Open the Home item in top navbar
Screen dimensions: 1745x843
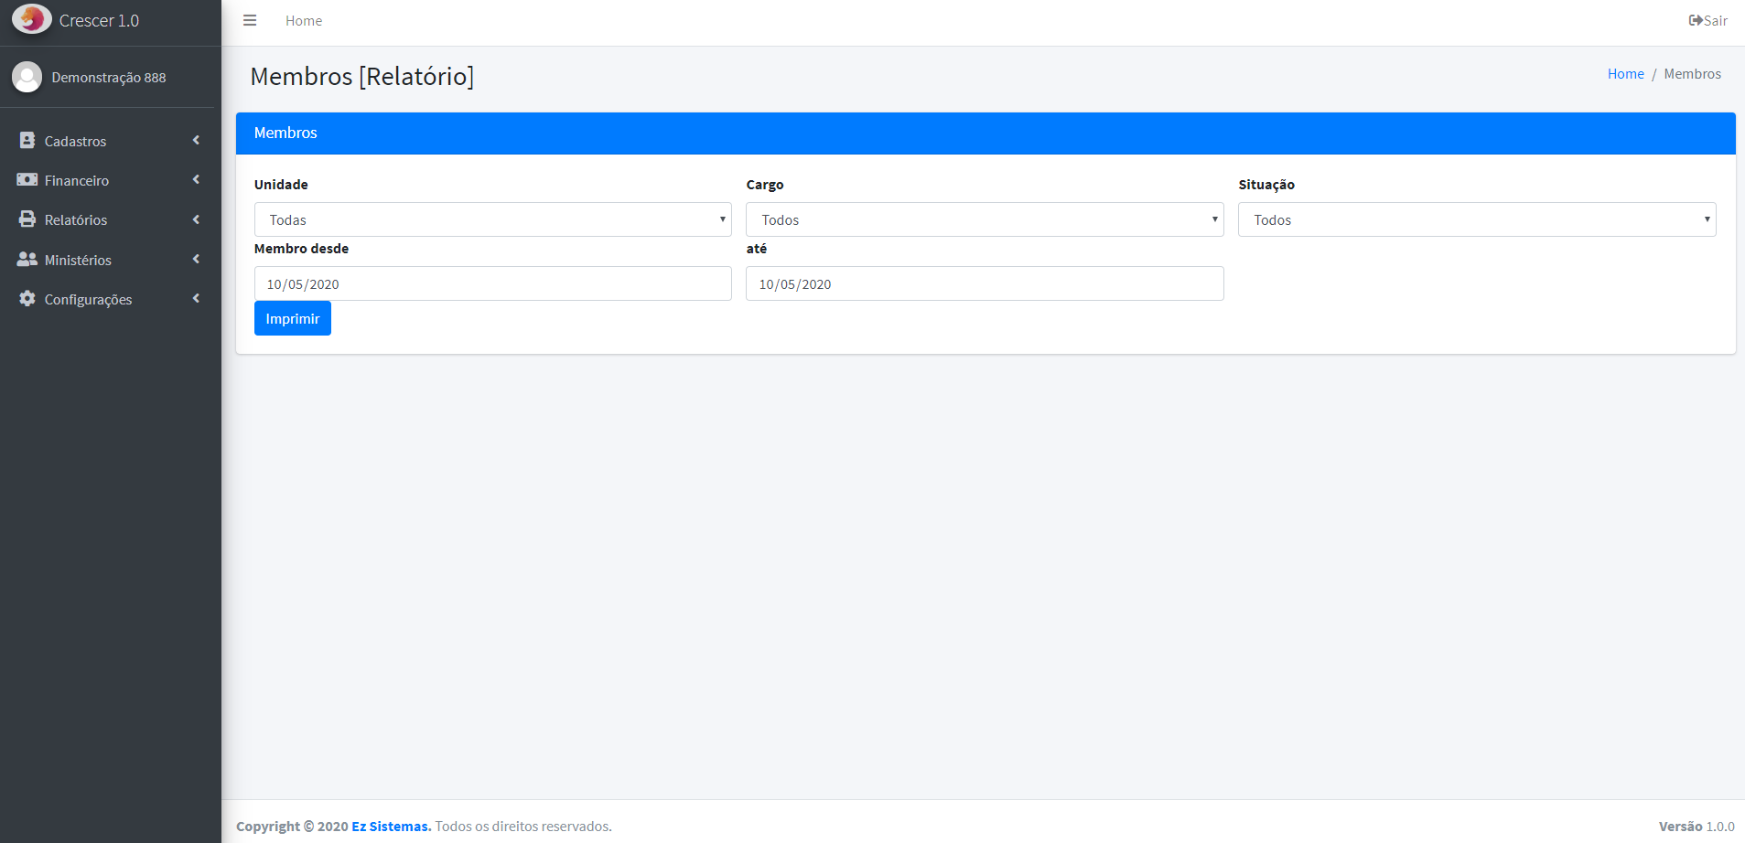pos(304,21)
